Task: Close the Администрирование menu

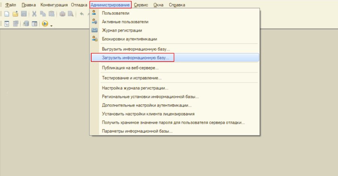Action: point(110,5)
